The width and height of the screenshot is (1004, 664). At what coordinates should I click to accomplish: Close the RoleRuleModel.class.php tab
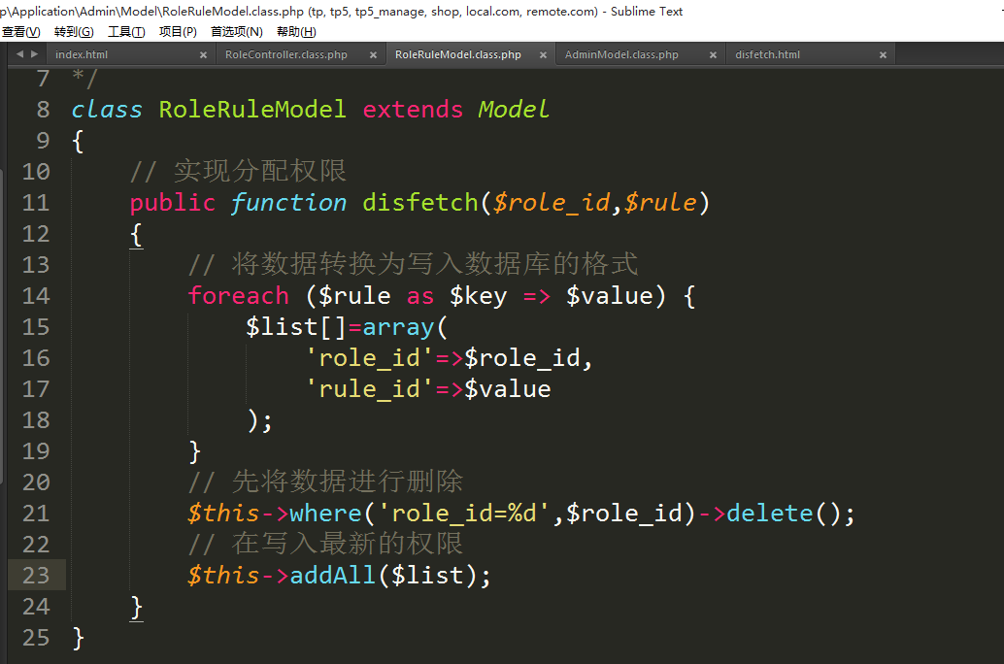[x=543, y=55]
